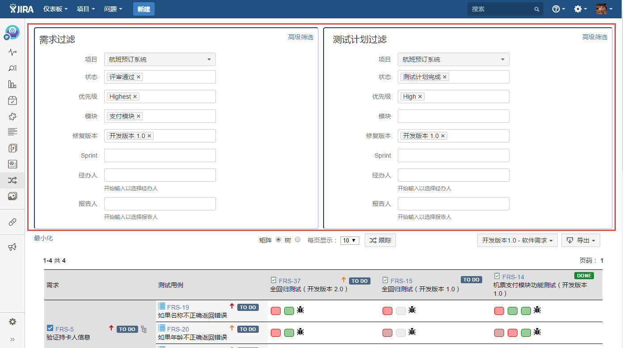This screenshot has width=623, height=348.
Task: Remove Highest priority tag
Action: (x=135, y=96)
